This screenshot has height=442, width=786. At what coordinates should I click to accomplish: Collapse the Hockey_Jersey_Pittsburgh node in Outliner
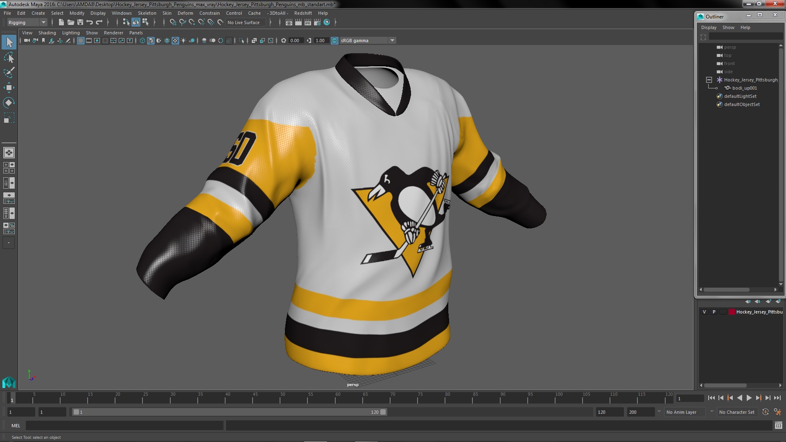(709, 80)
